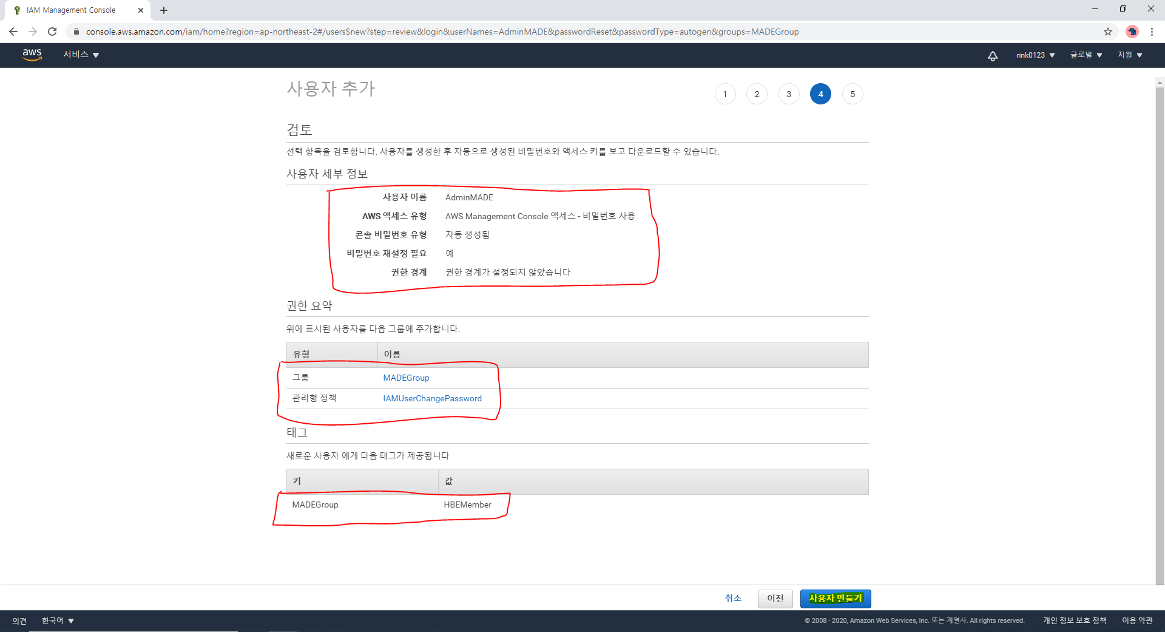Click the AWS 액세스 유형 label
The height and width of the screenshot is (632, 1165).
click(394, 216)
